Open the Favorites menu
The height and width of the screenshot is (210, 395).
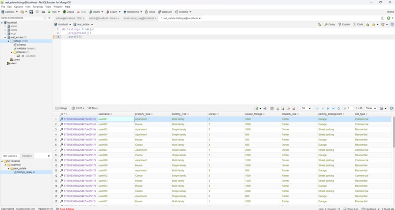pos(38,7)
